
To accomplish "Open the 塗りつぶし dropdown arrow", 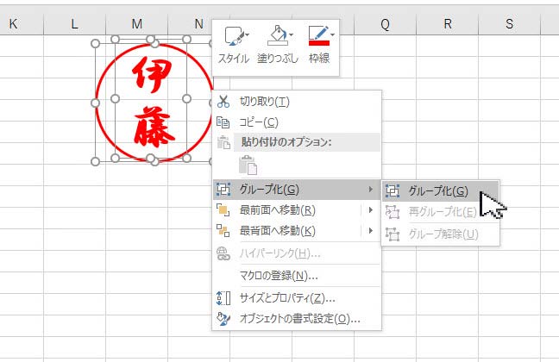I will [291, 35].
